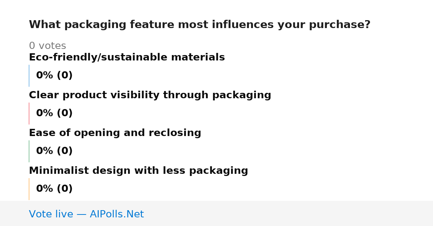Choose Clear product visibility through packaging

click(x=150, y=95)
